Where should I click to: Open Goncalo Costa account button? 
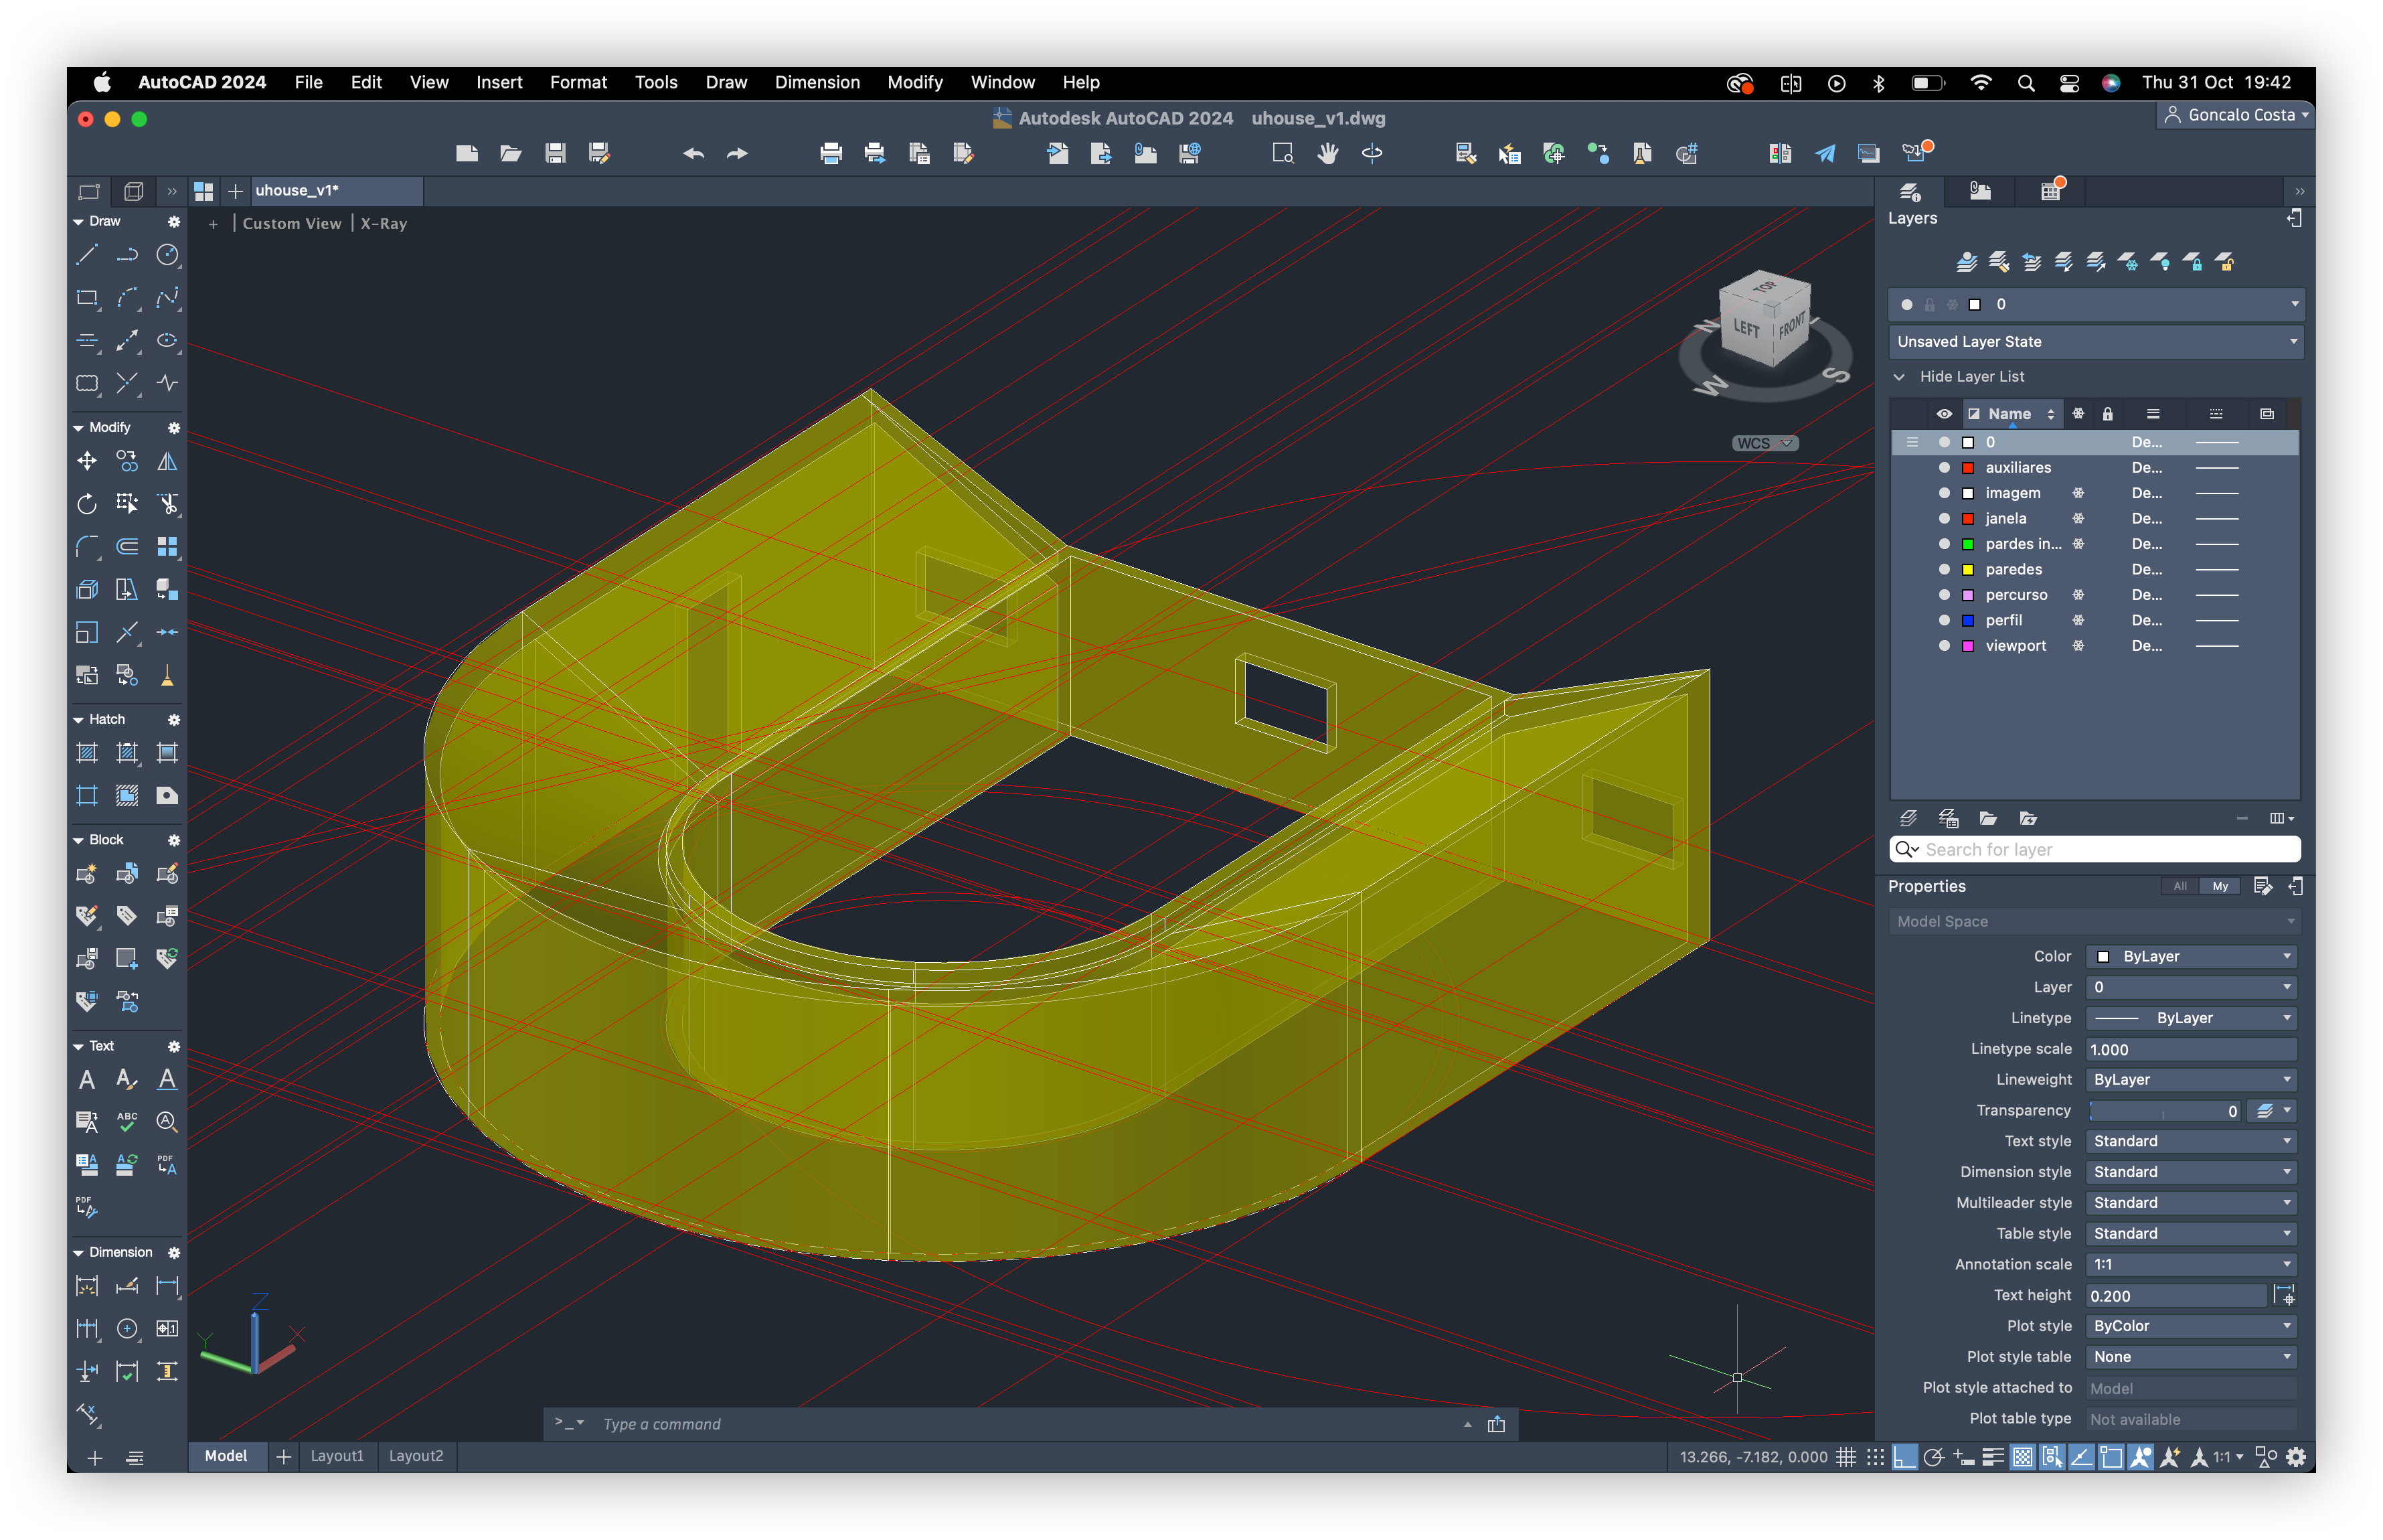[x=2236, y=115]
